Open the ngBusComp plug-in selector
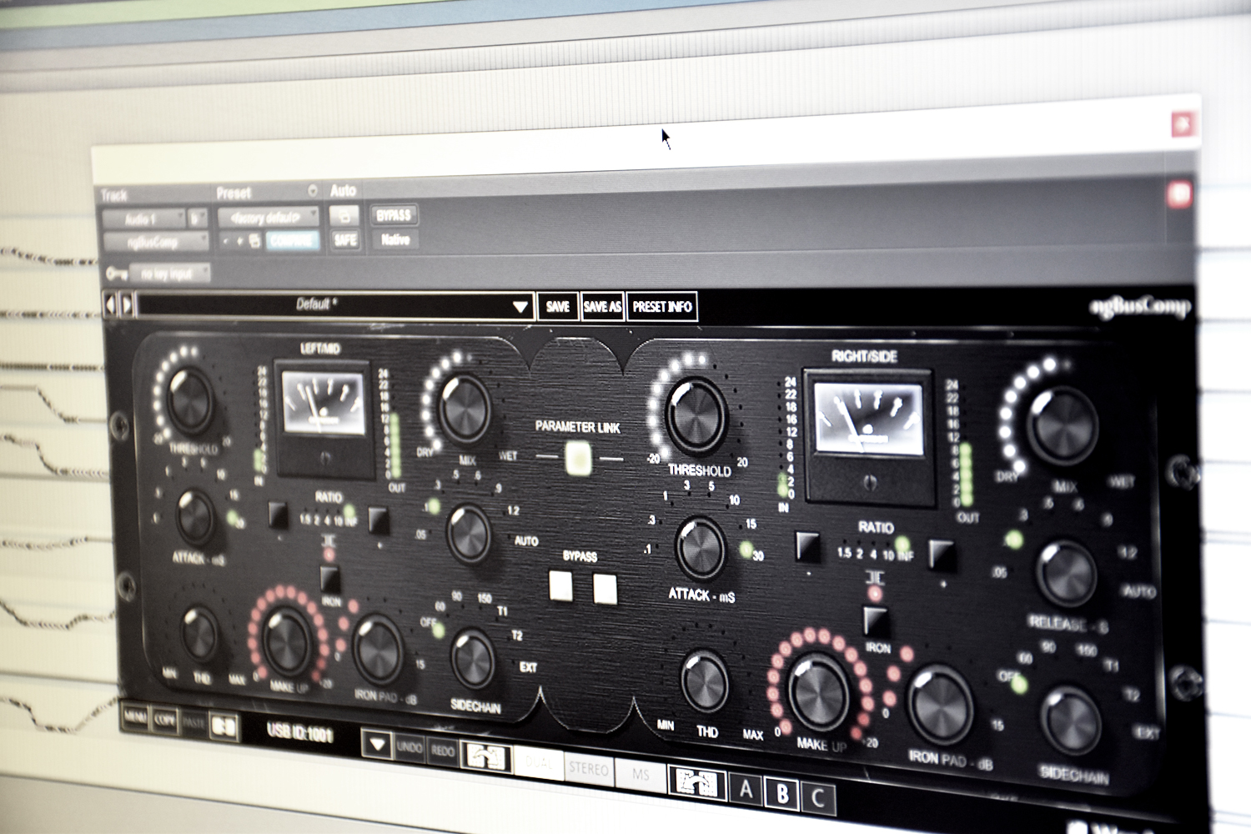Screen dimensions: 1251x834 tap(155, 242)
